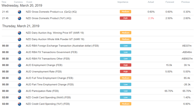Click the NZ flag beside GDP QoQ
The width and height of the screenshot is (195, 107).
coord(19,12)
